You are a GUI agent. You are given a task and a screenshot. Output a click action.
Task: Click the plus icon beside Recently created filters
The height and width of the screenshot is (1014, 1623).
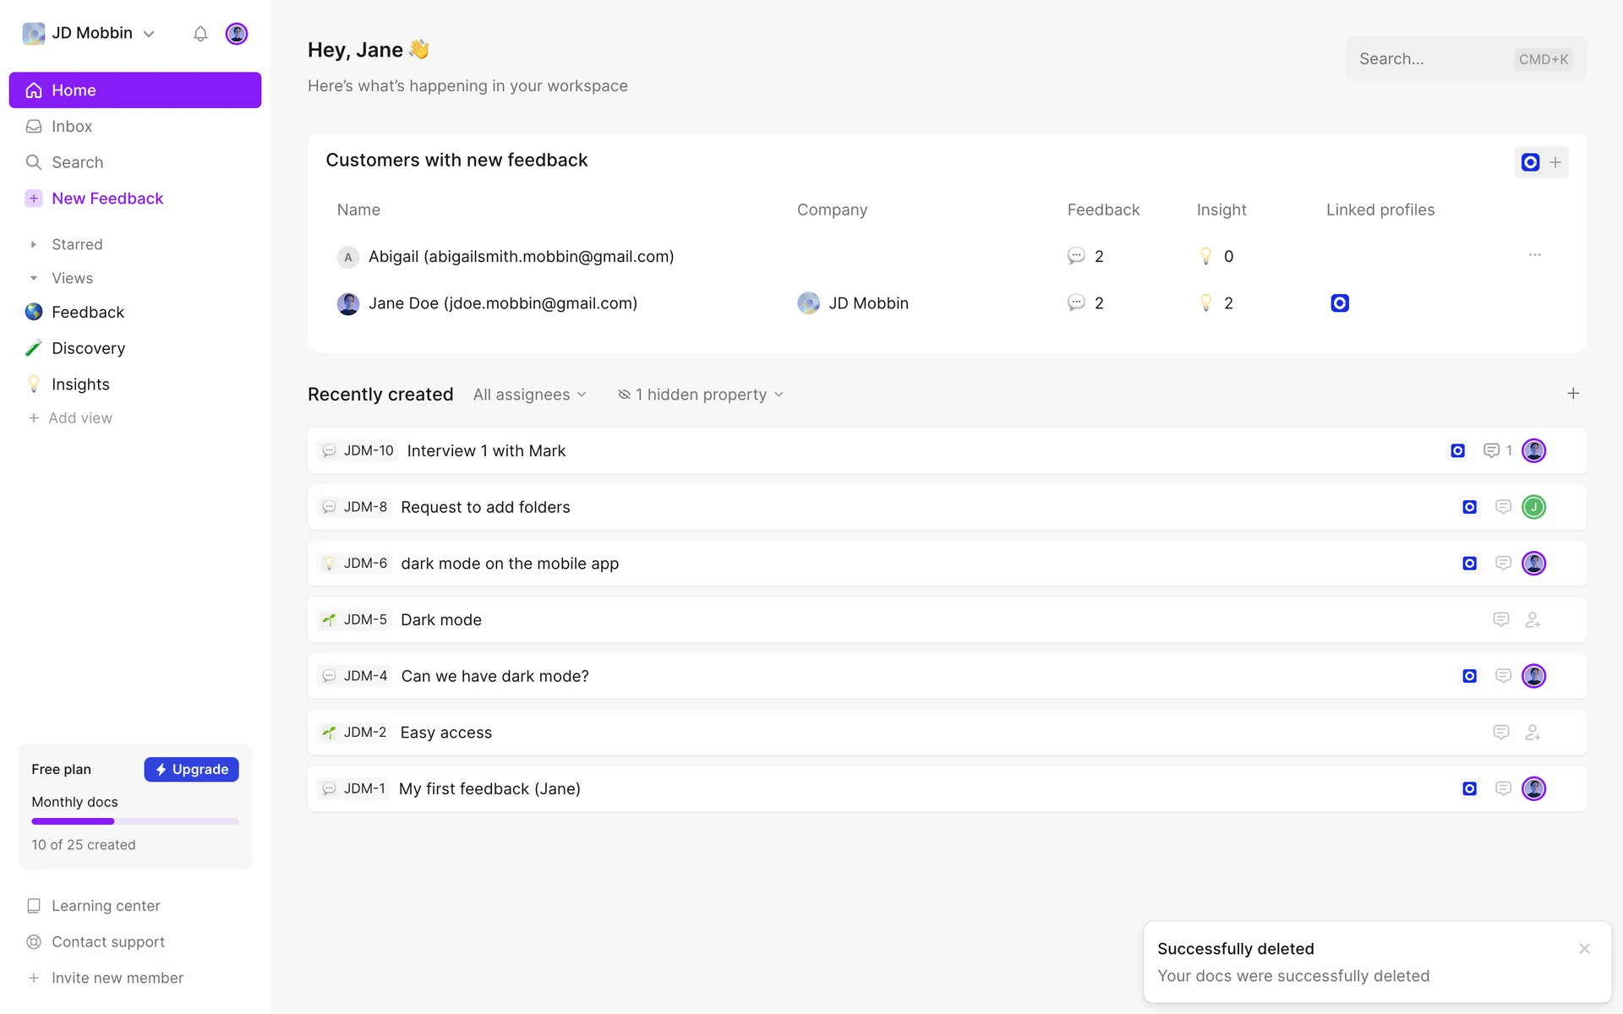[x=1573, y=394]
